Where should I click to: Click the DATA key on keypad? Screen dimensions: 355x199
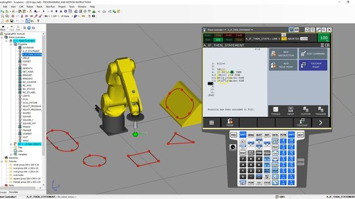pos(275,135)
